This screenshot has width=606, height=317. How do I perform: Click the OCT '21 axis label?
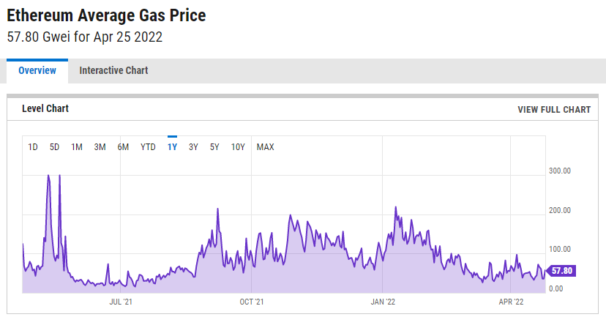(252, 302)
